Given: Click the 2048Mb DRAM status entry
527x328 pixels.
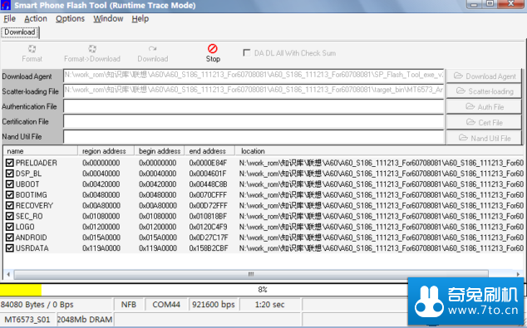Looking at the screenshot, I should (85, 319).
